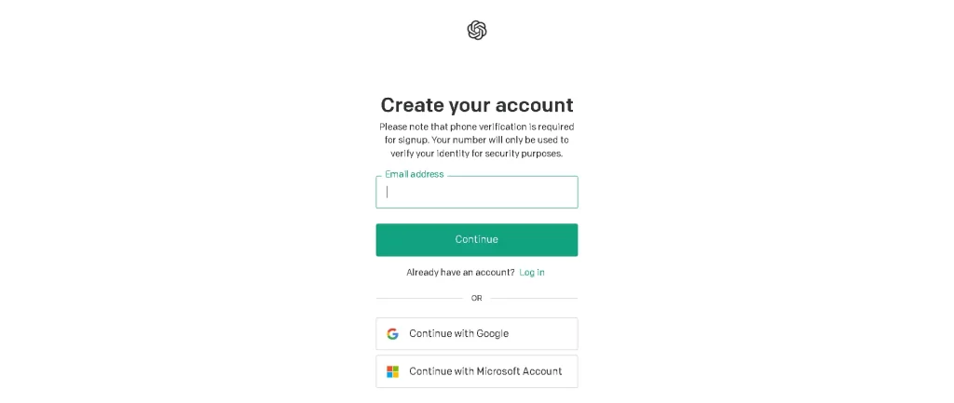Open the Log in link
954x403 pixels.
click(x=532, y=273)
